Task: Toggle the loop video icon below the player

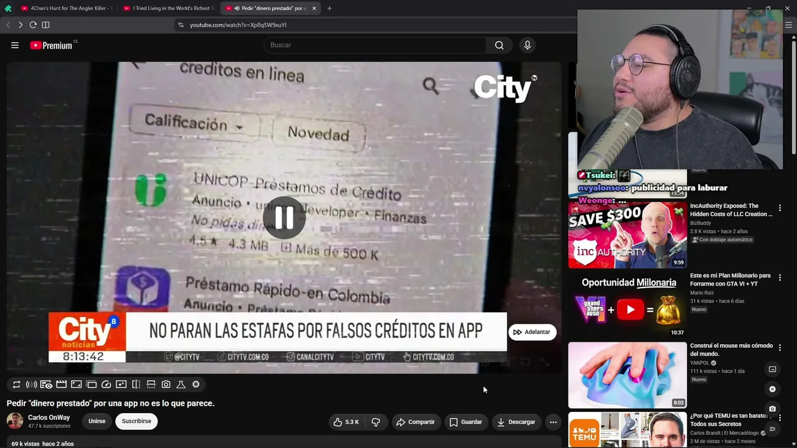Action: click(x=17, y=385)
